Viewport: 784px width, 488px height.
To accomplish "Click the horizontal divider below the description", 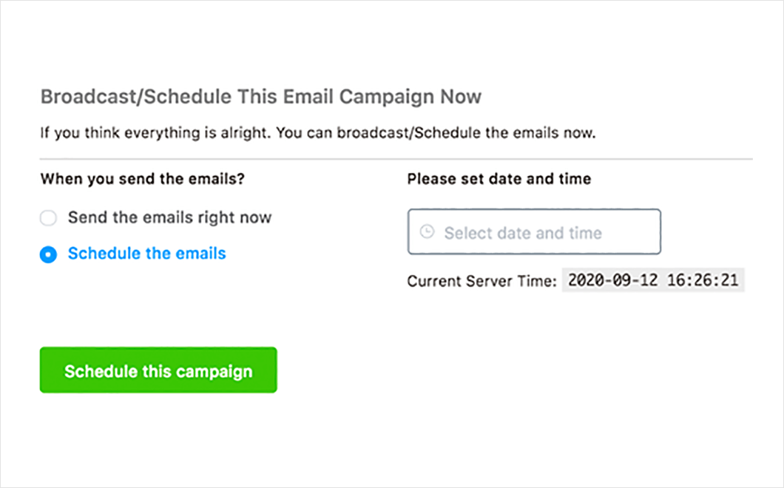I will coord(396,159).
